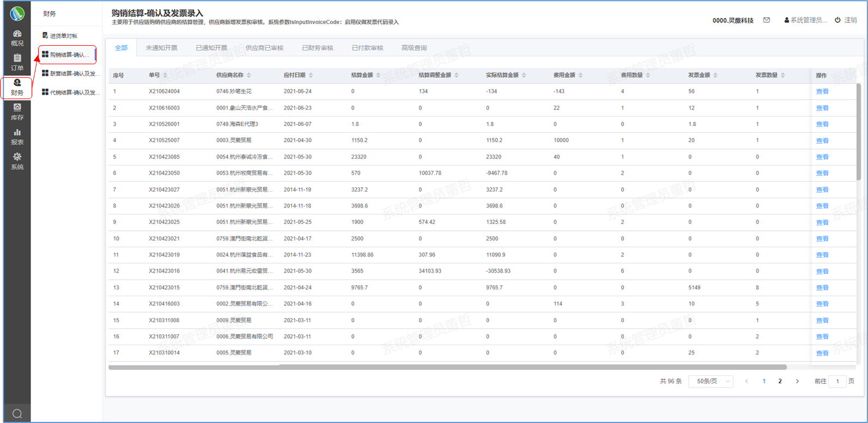Go to page 2 of results
This screenshot has height=423, width=868.
coord(780,382)
